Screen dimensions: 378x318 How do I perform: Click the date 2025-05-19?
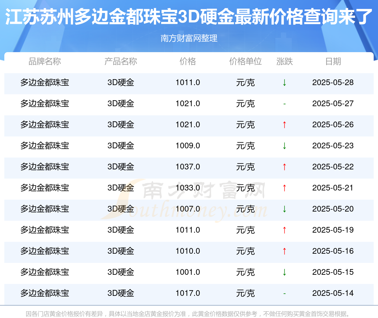click(333, 230)
